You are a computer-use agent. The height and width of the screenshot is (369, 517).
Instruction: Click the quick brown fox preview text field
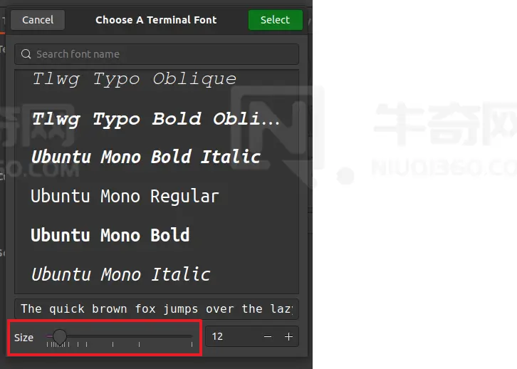(x=157, y=309)
